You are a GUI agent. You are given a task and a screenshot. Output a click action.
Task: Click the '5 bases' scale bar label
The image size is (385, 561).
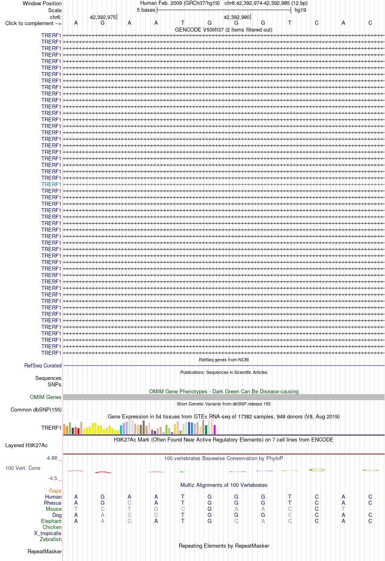click(146, 10)
